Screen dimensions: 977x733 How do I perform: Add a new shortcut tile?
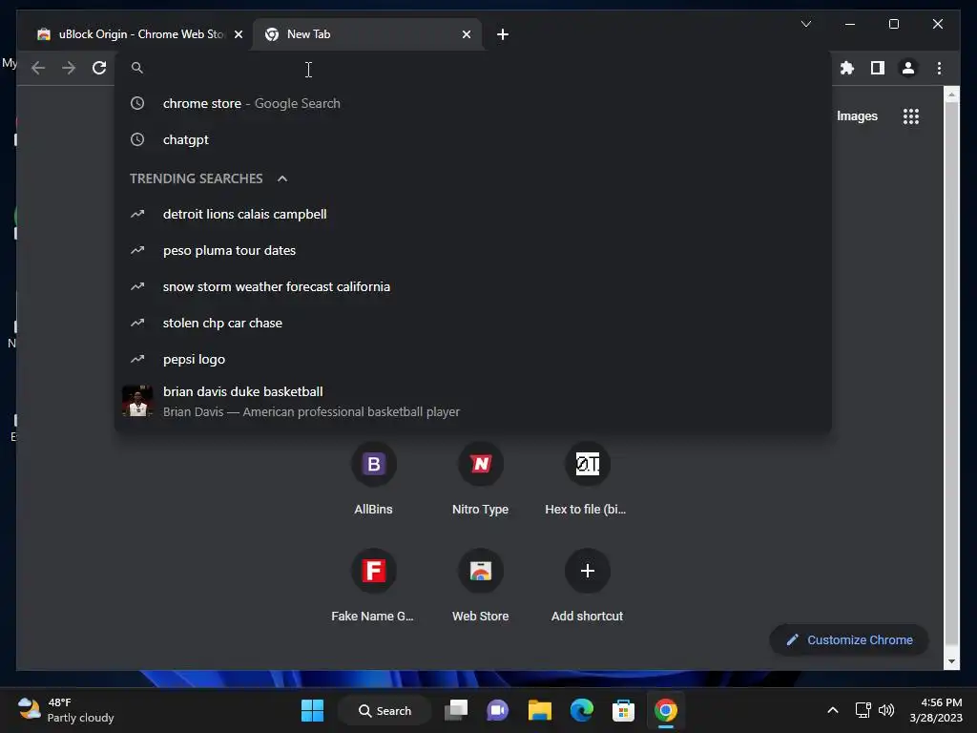587,585
